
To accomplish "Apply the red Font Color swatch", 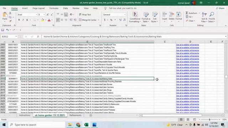I will pos(49,20).
